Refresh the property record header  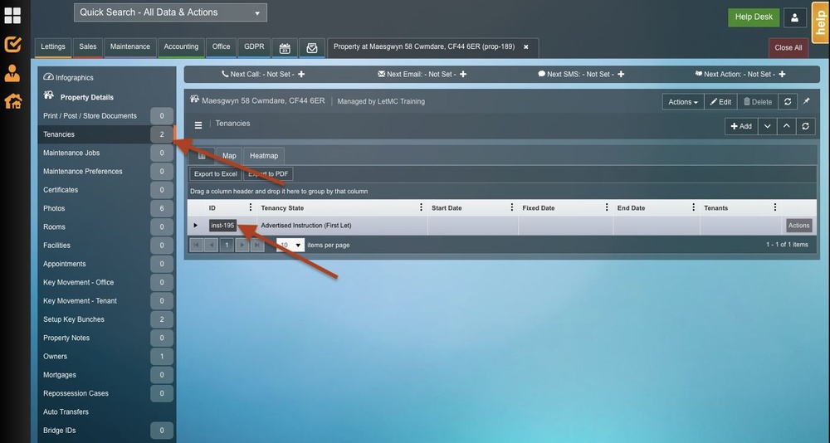[788, 101]
